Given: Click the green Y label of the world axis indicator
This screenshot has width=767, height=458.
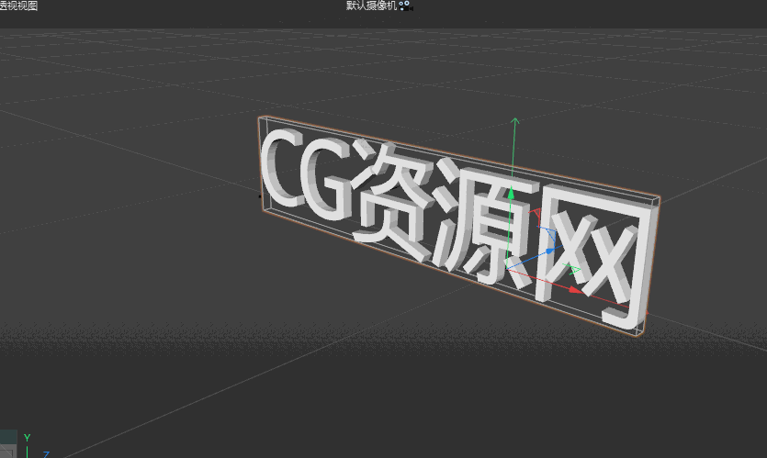Looking at the screenshot, I should coord(27,438).
